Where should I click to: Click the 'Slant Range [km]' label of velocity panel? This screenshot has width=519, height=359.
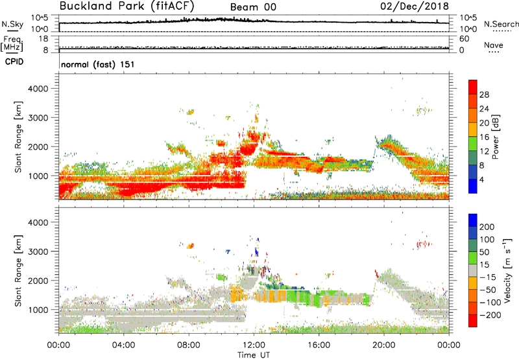click(18, 271)
